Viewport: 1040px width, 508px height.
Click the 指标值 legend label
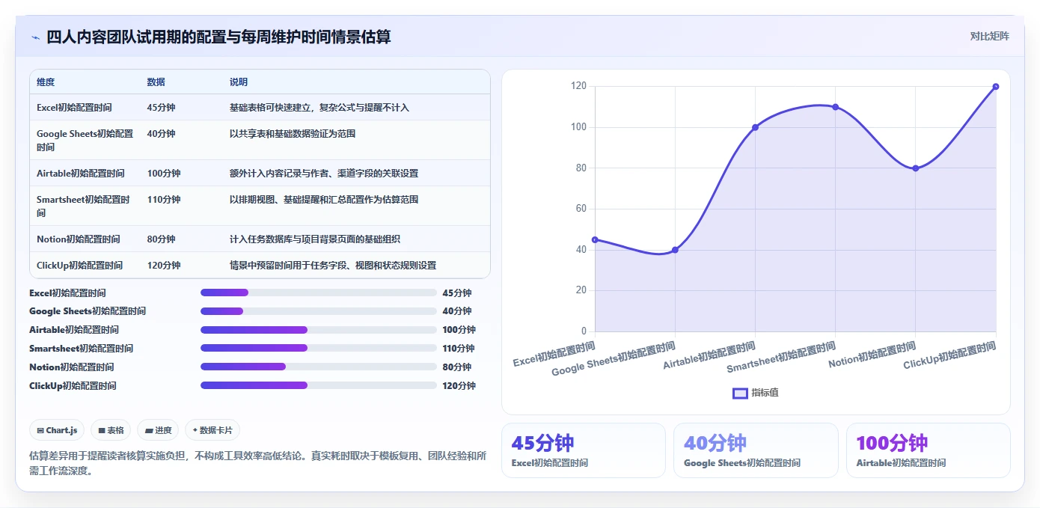click(x=765, y=393)
